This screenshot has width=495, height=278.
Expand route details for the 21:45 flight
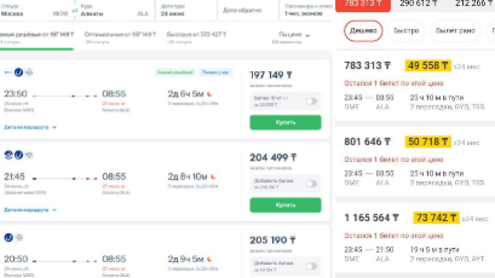pos(30,210)
